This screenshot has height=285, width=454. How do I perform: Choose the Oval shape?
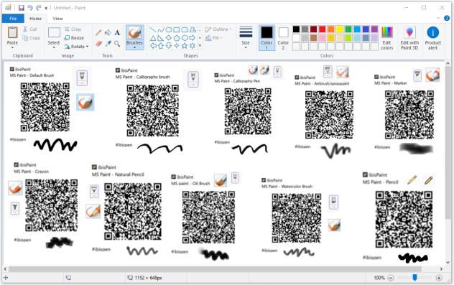(x=169, y=30)
